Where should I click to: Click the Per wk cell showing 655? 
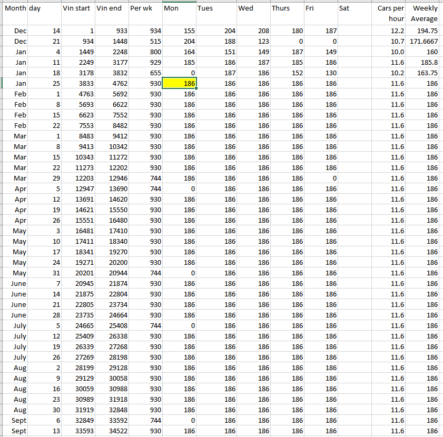click(x=145, y=73)
